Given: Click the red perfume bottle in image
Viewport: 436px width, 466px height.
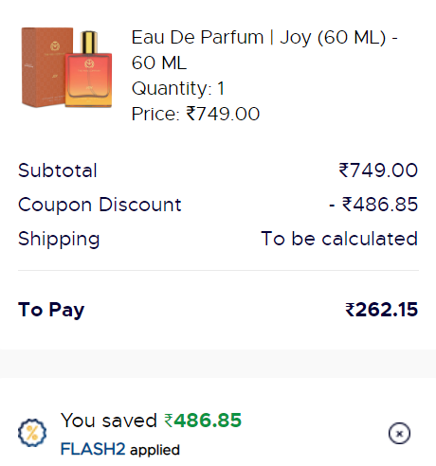Looking at the screenshot, I should (x=88, y=70).
